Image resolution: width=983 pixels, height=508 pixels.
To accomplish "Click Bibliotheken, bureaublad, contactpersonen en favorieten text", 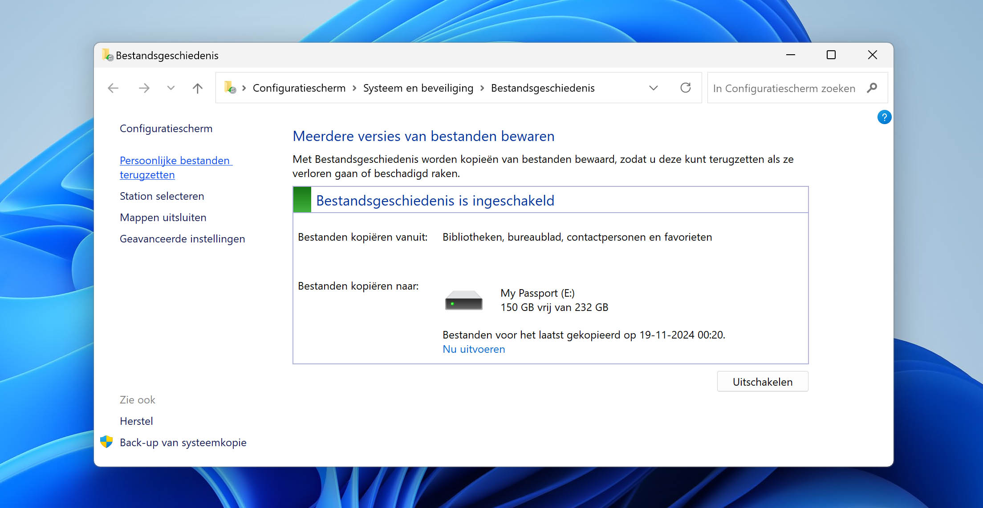I will click(x=577, y=237).
